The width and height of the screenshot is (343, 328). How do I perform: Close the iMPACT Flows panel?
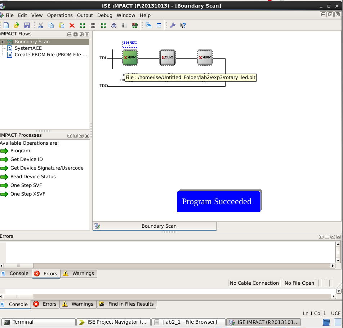87,34
